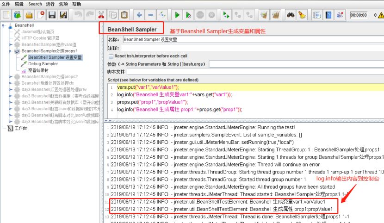Collapse the Beanshell root test plan node
Screen dimensions: 384x223
pos(3,25)
